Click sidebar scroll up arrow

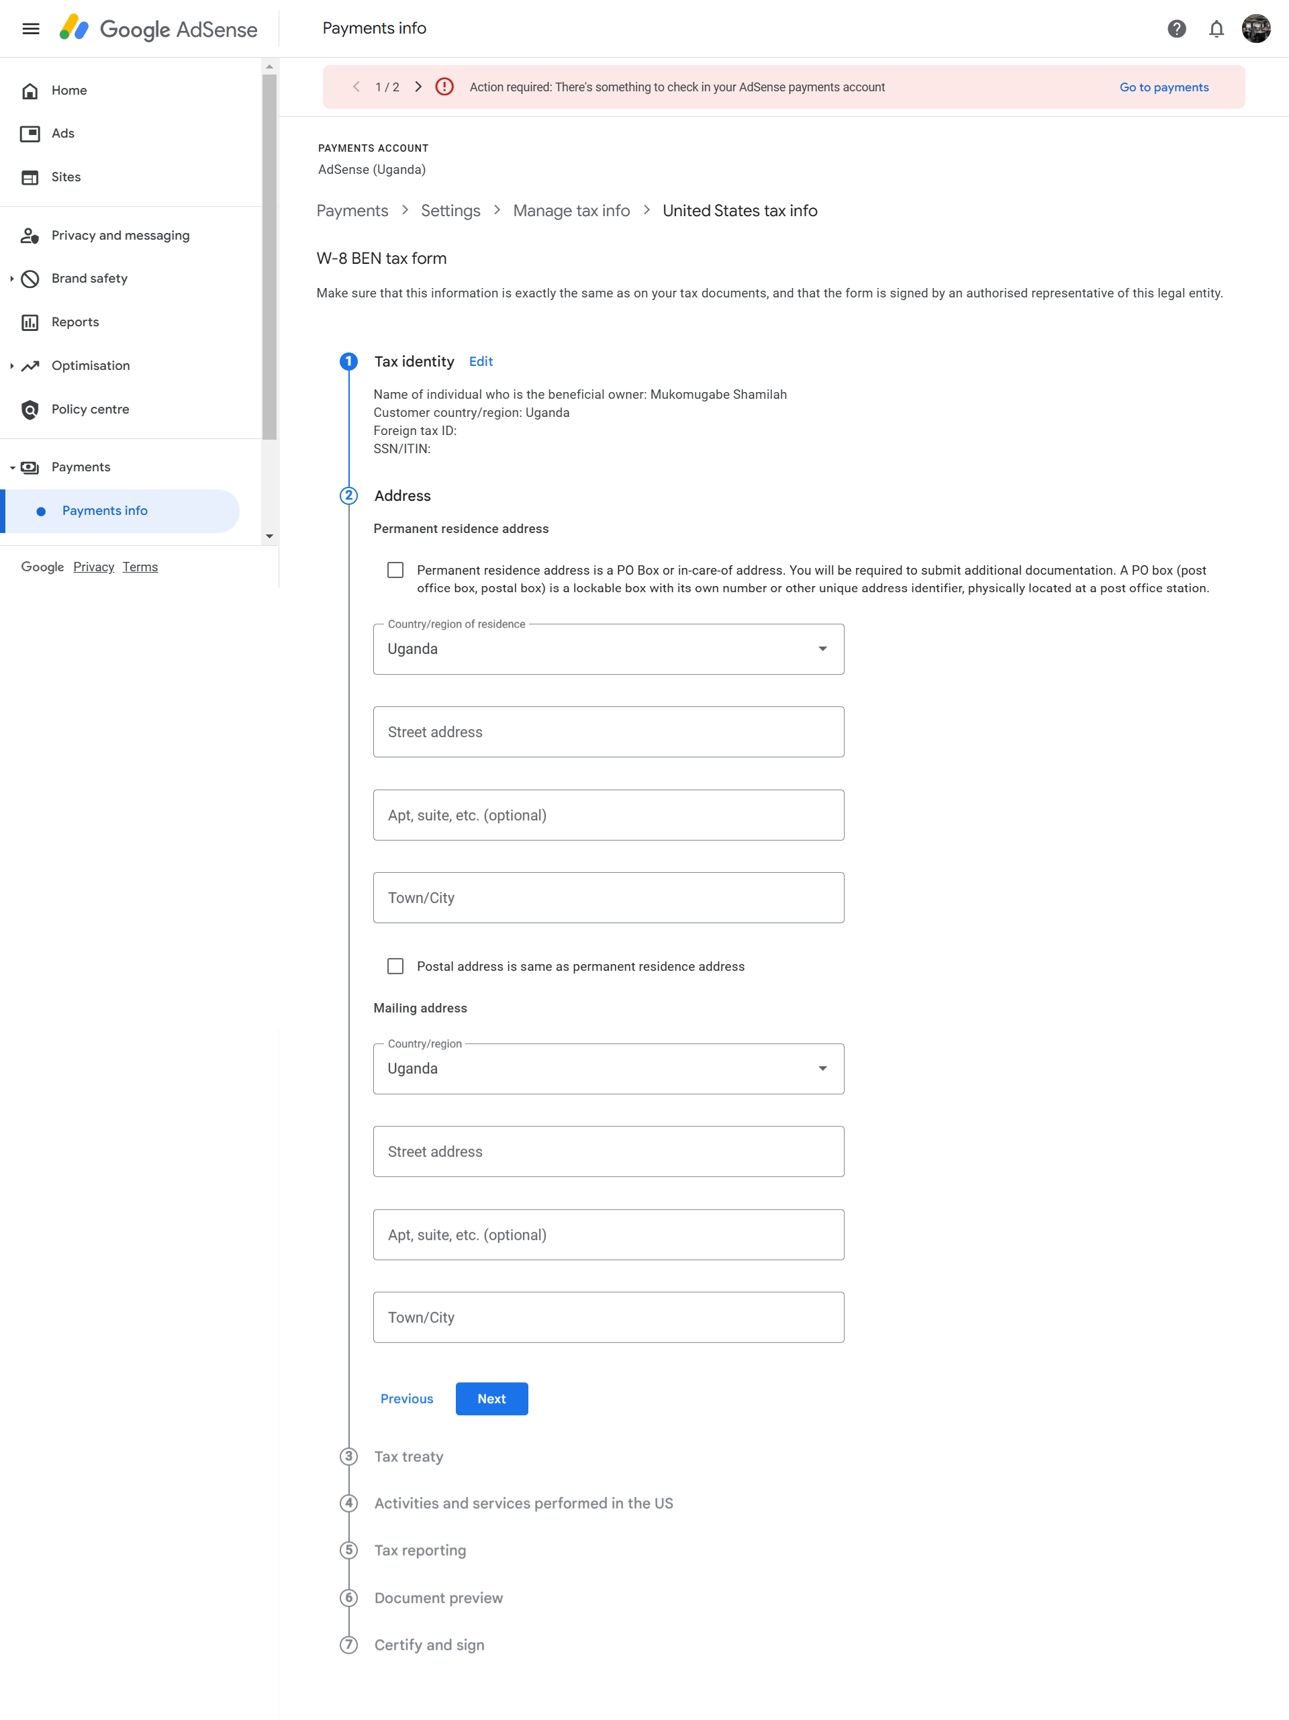coord(269,67)
